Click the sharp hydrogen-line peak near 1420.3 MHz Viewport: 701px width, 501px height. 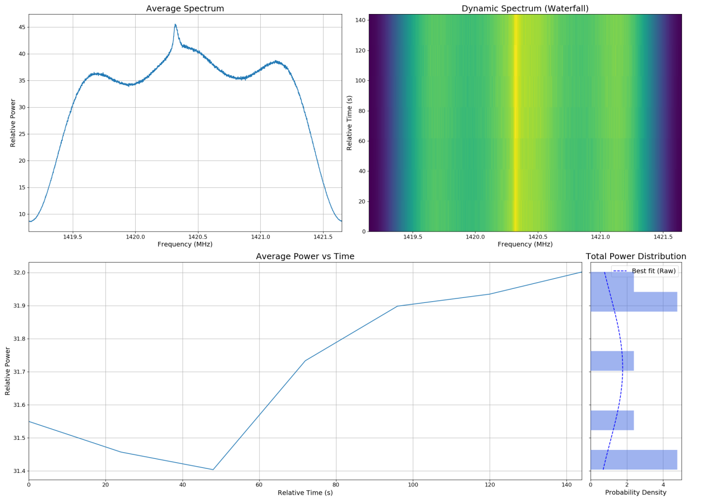(175, 25)
